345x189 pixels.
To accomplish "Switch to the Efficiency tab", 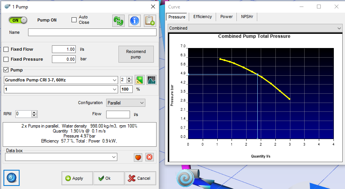I will pyautogui.click(x=202, y=17).
